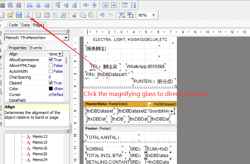The width and height of the screenshot is (250, 164).
Task: Open the 90% zoom dropdown
Action: click(154, 15)
